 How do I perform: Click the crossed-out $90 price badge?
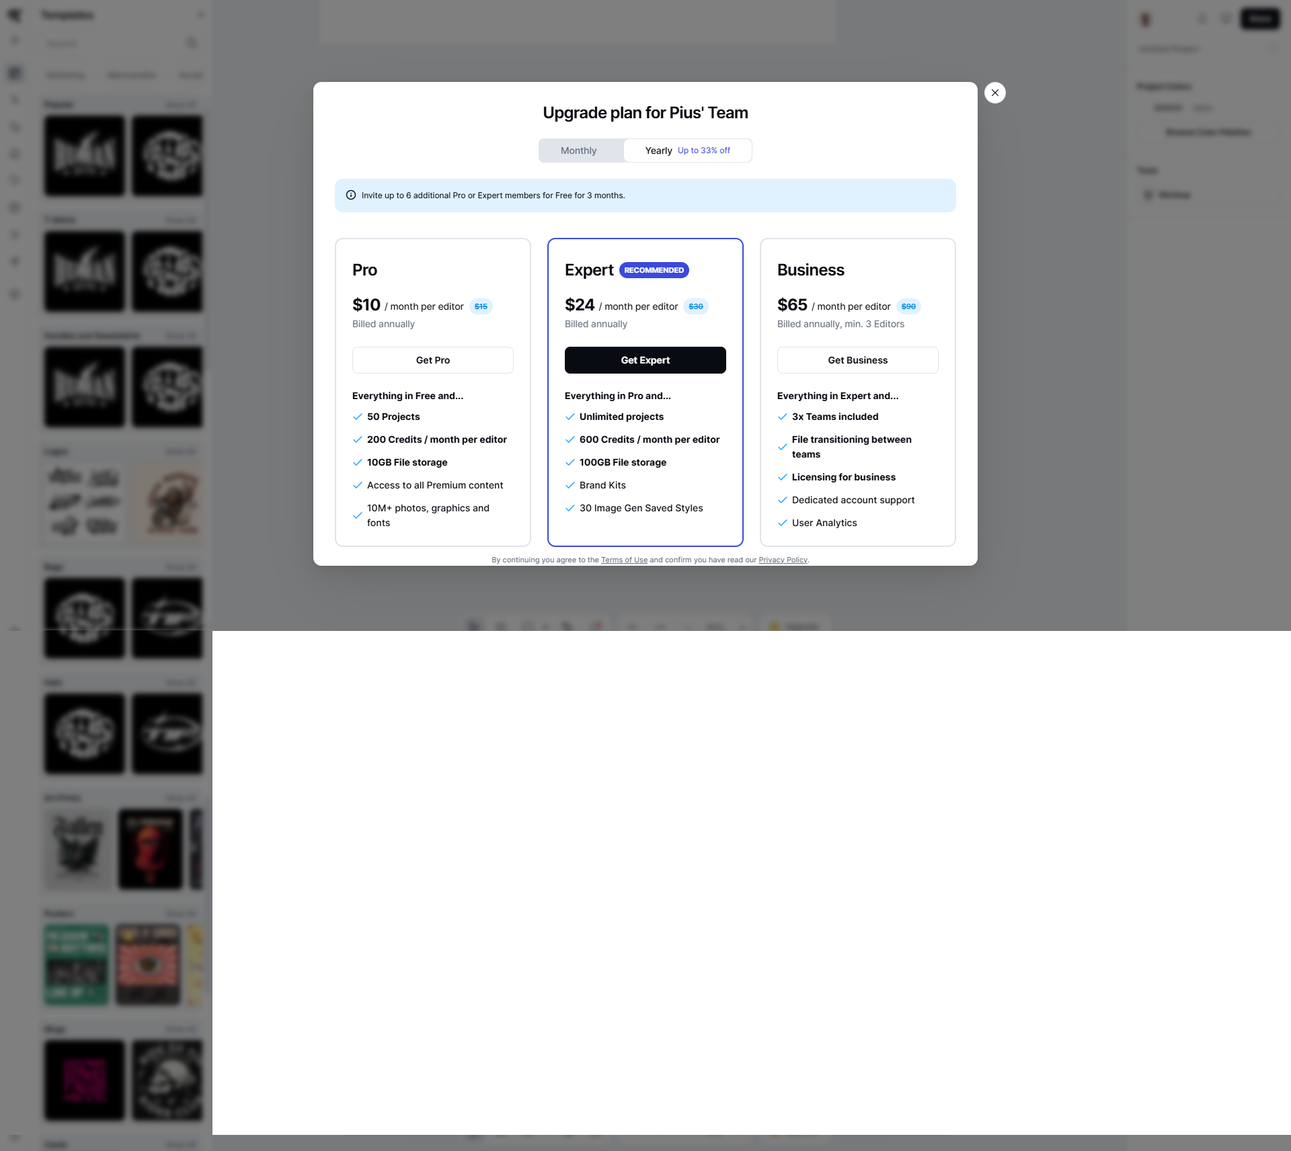[x=908, y=306]
